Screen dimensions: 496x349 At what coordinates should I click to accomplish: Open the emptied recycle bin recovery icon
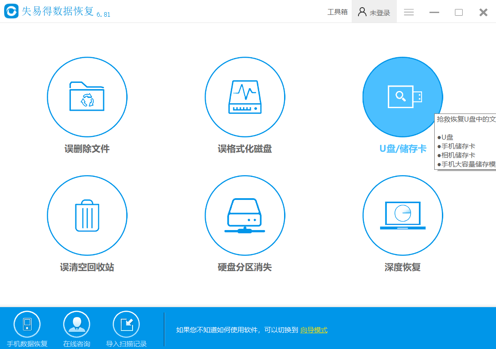click(x=87, y=215)
